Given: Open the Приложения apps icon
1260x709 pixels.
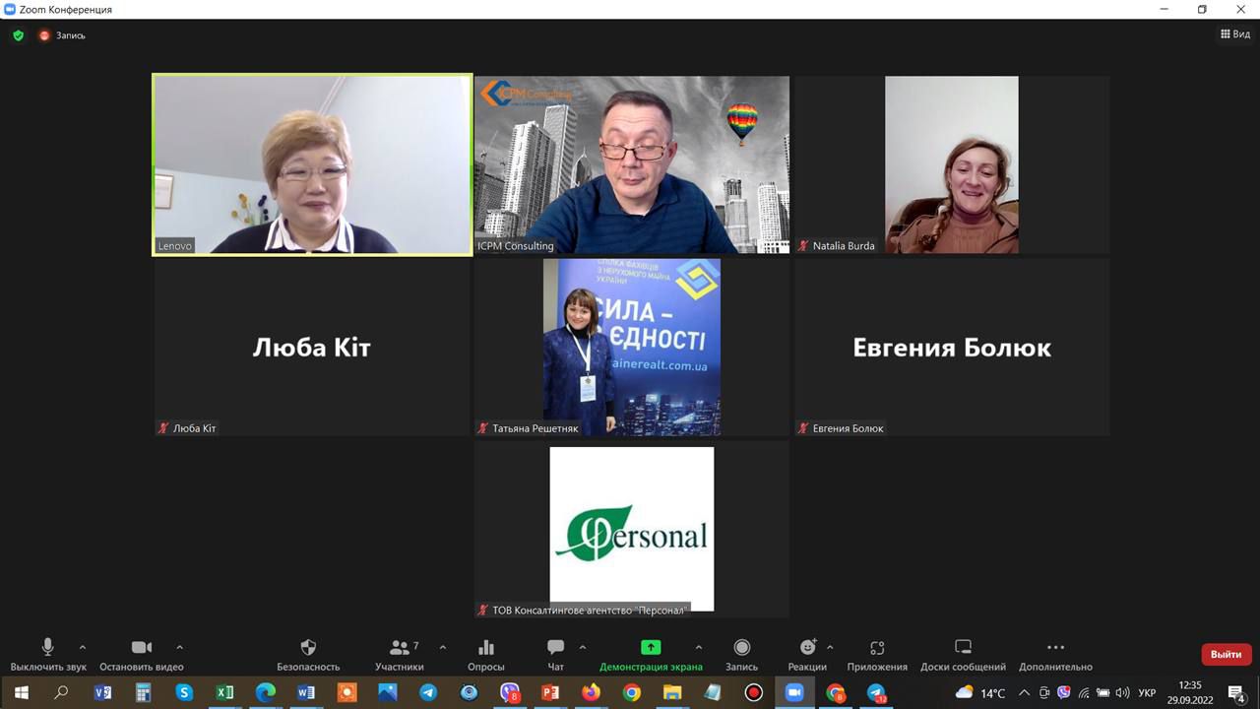Looking at the screenshot, I should coord(877,654).
